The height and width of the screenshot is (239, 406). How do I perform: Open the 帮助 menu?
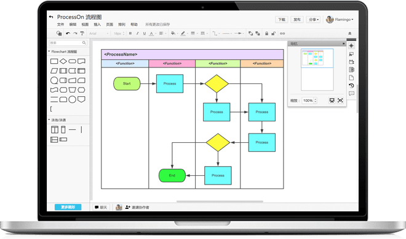pos(134,25)
